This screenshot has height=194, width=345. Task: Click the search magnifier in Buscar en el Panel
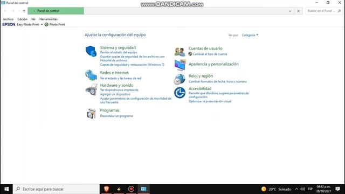click(339, 11)
